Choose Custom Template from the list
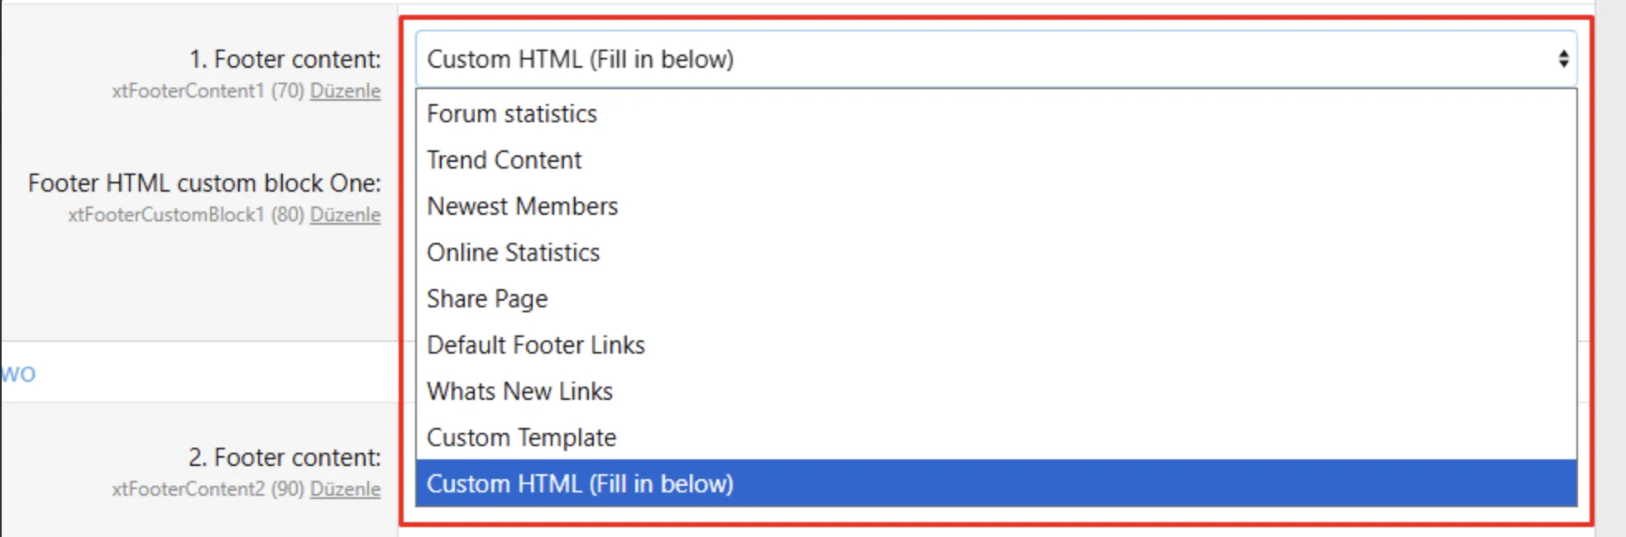Image resolution: width=1626 pixels, height=537 pixels. (x=521, y=438)
